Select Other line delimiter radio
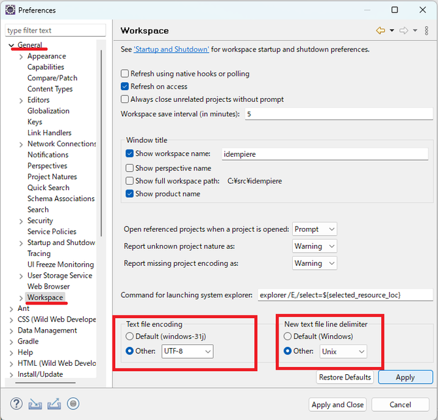The height and width of the screenshot is (420, 438). coord(288,351)
